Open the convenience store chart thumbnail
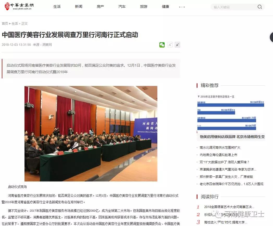273x226 pixels. [231, 113]
